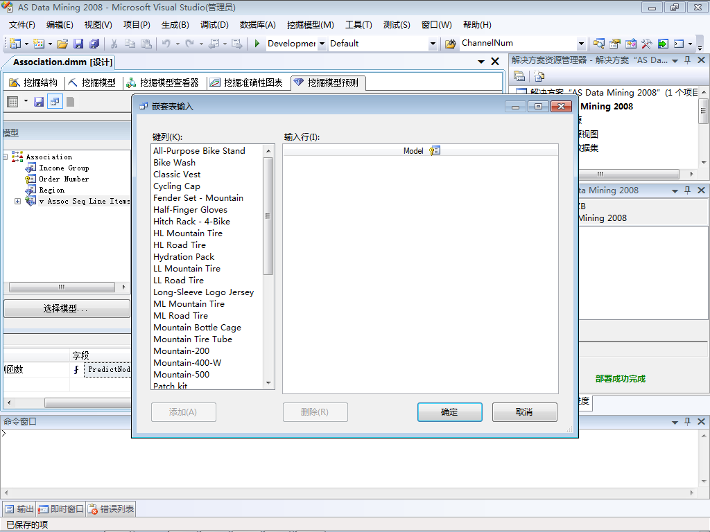
Task: Pin the Solution Explorer panel with pushpin icon
Action: pyautogui.click(x=687, y=60)
